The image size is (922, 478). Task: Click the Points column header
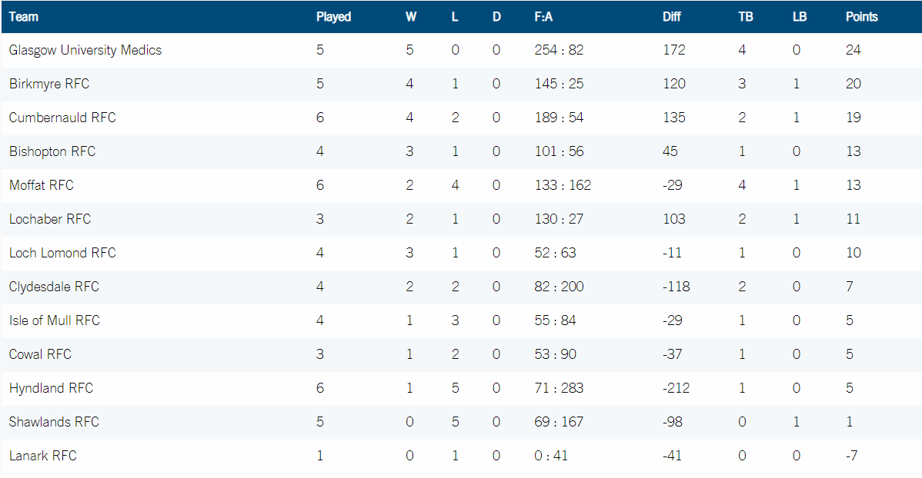click(x=861, y=17)
